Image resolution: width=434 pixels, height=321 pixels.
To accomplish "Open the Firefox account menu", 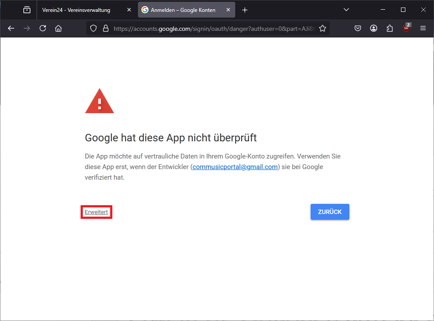I will (x=374, y=28).
